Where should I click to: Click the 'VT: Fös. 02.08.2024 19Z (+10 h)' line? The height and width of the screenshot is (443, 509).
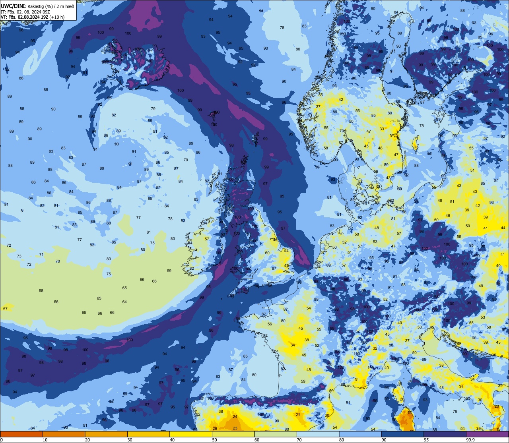click(33, 17)
